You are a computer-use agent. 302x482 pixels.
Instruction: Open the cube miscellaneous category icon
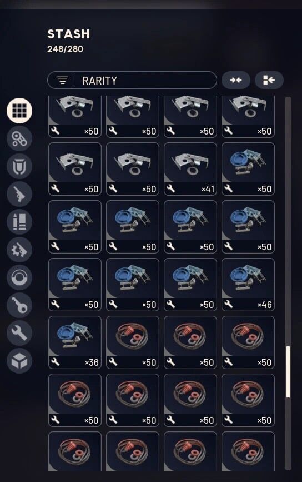[19, 361]
